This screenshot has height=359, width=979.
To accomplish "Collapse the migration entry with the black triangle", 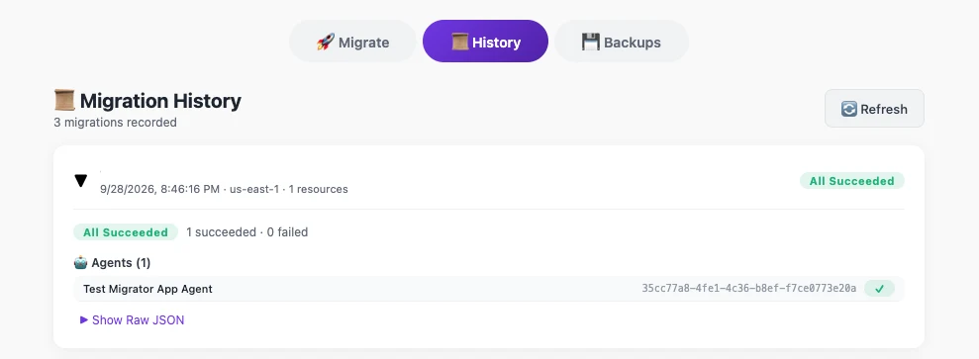I will click(80, 181).
